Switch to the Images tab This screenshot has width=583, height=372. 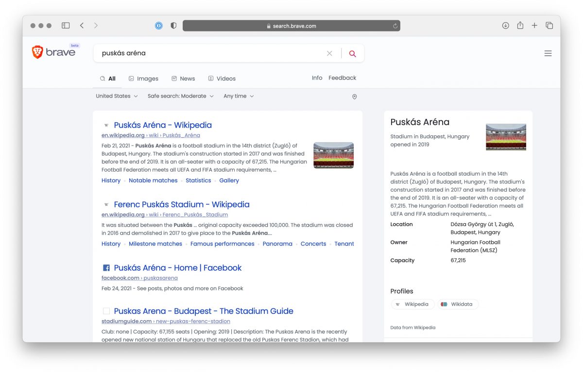click(143, 79)
